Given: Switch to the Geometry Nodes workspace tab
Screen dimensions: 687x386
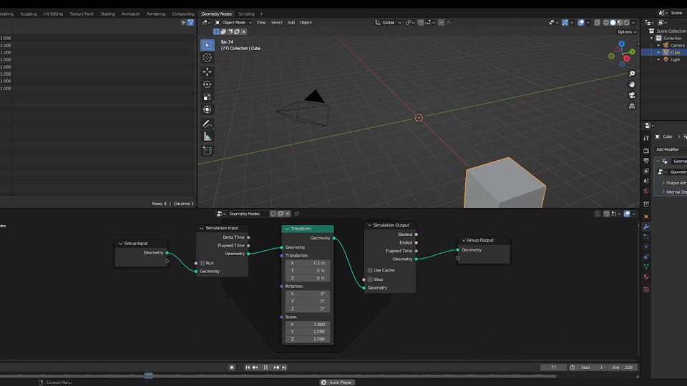Looking at the screenshot, I should (216, 14).
